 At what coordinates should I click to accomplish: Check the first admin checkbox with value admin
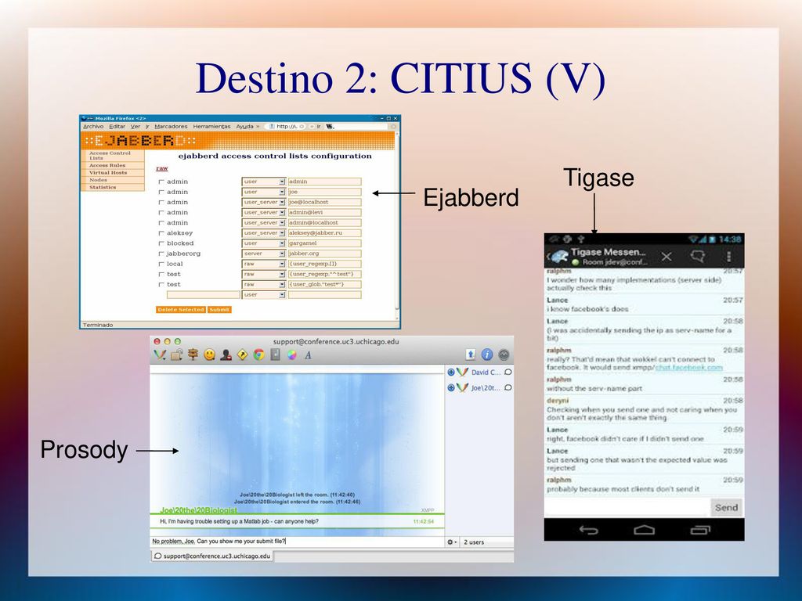pos(161,182)
